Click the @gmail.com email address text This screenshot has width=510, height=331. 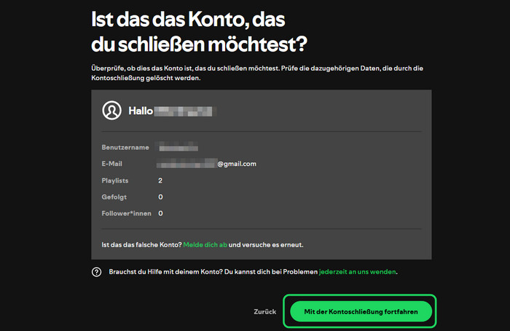point(237,164)
